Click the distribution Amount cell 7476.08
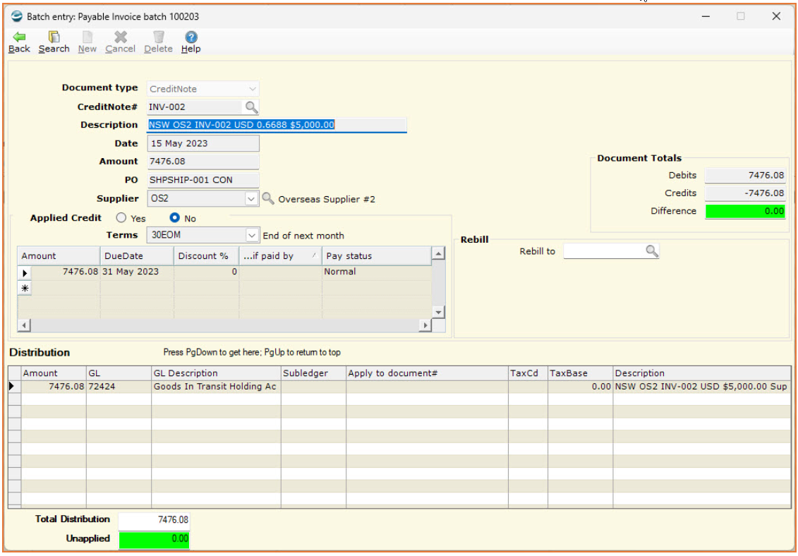Screen dimensions: 798x556 tap(54, 387)
